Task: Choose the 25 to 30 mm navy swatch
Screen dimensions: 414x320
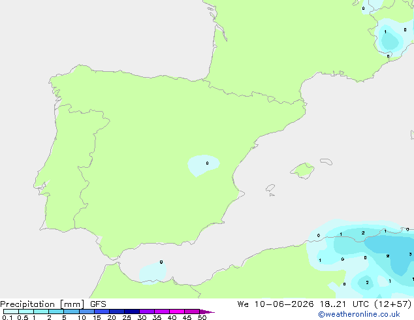Action: click(132, 312)
